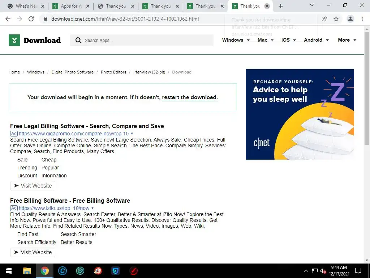
Task: Open the Chrome profile avatar
Action: pyautogui.click(x=350, y=19)
